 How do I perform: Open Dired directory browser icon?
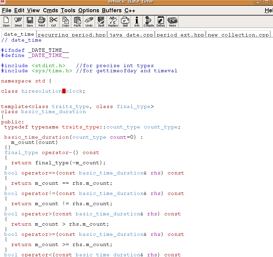(18, 21)
